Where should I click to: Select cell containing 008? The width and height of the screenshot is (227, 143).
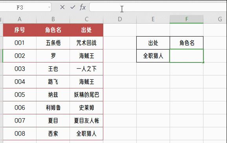point(20,134)
